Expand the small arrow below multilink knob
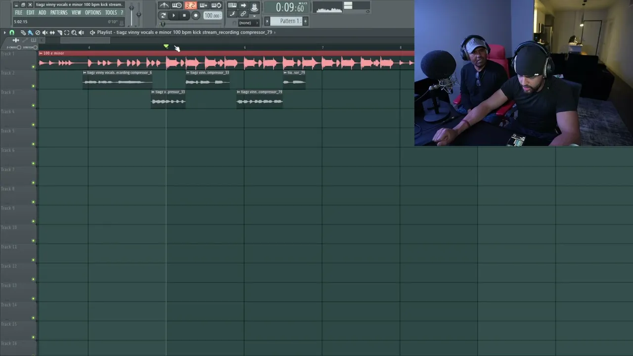 click(254, 17)
